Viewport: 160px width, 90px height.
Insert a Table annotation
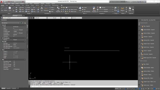click(x=51, y=11)
